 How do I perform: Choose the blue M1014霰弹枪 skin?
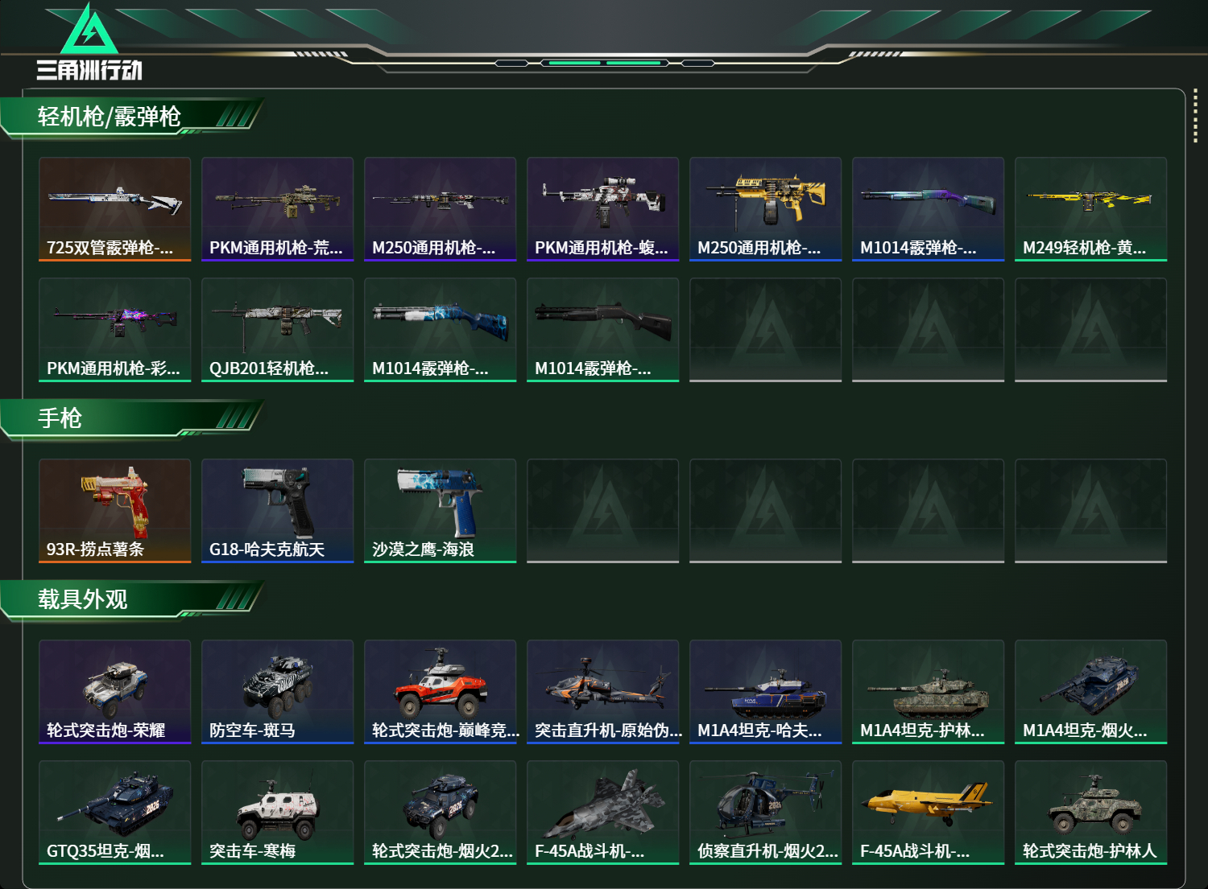(441, 330)
